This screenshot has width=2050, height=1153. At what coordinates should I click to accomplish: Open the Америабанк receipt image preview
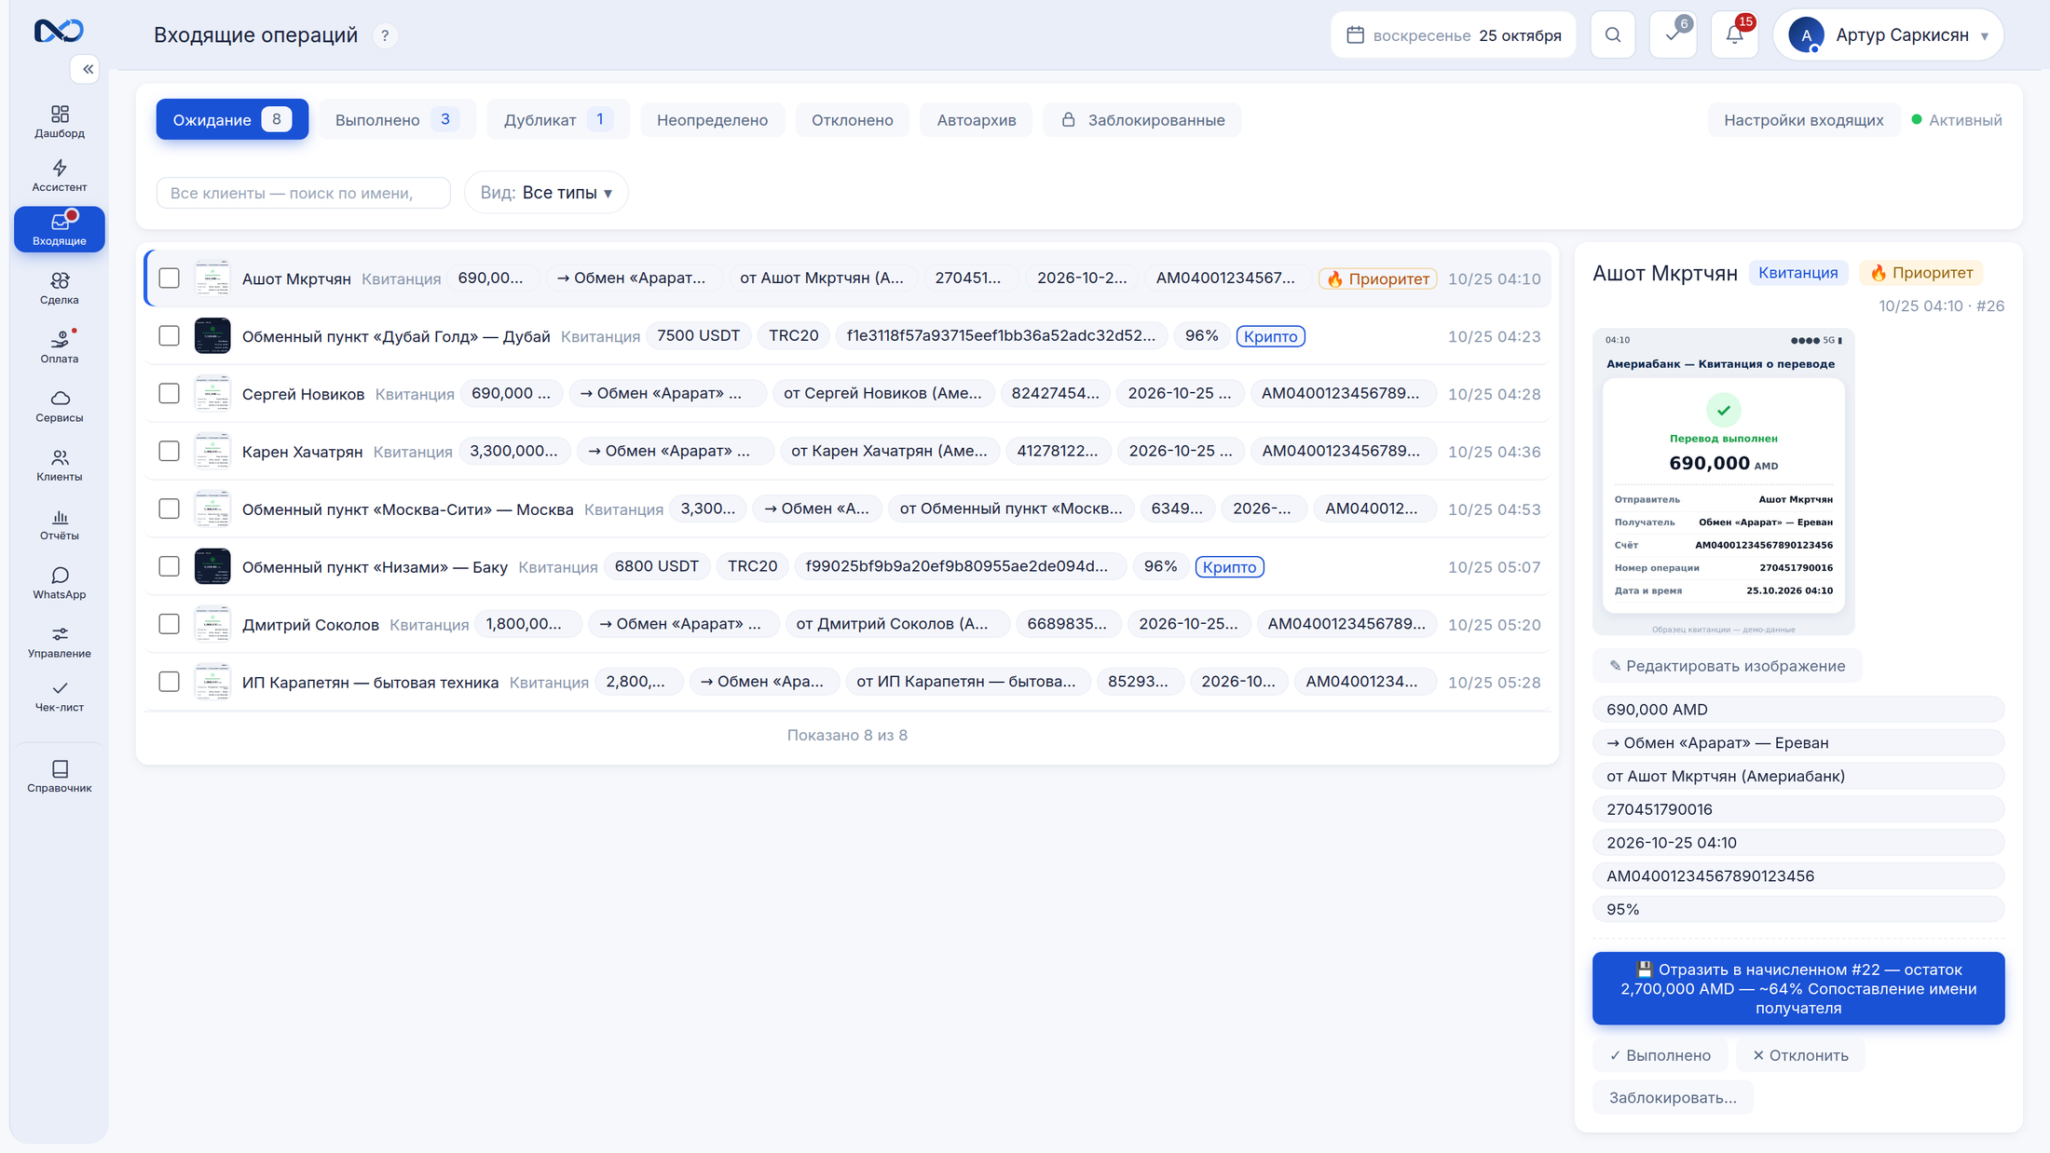click(1723, 482)
